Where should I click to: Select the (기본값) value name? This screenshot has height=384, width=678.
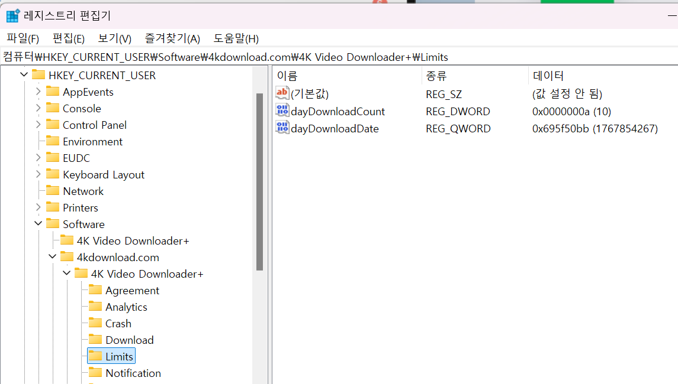[310, 94]
